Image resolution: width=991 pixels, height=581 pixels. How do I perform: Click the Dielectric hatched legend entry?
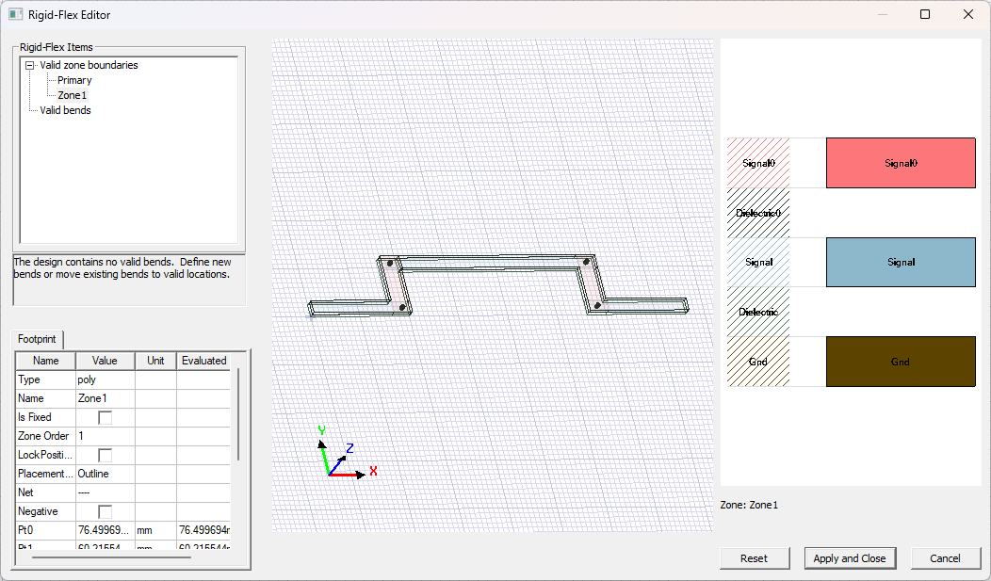coord(758,312)
